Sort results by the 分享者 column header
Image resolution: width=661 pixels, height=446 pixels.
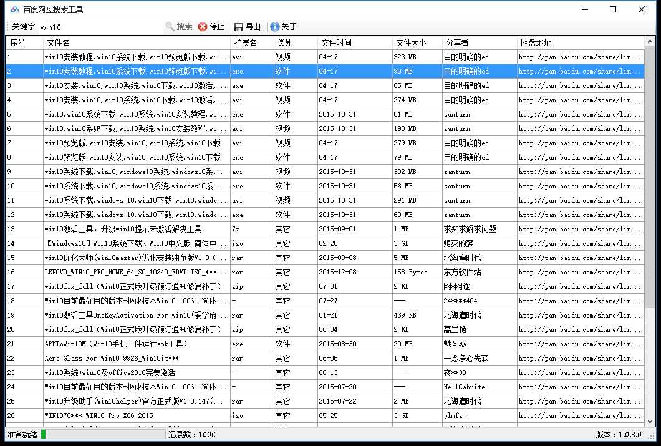click(x=456, y=42)
